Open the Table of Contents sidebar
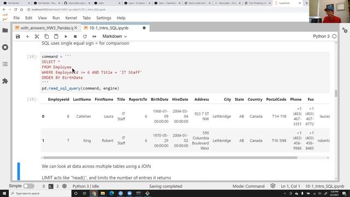This screenshot has height=197, width=350. coord(5,64)
